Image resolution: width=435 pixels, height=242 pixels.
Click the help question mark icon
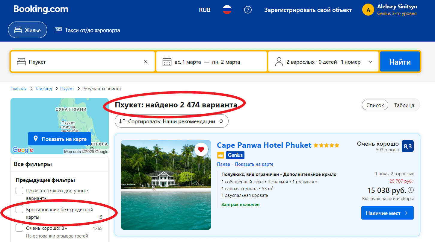tap(248, 10)
